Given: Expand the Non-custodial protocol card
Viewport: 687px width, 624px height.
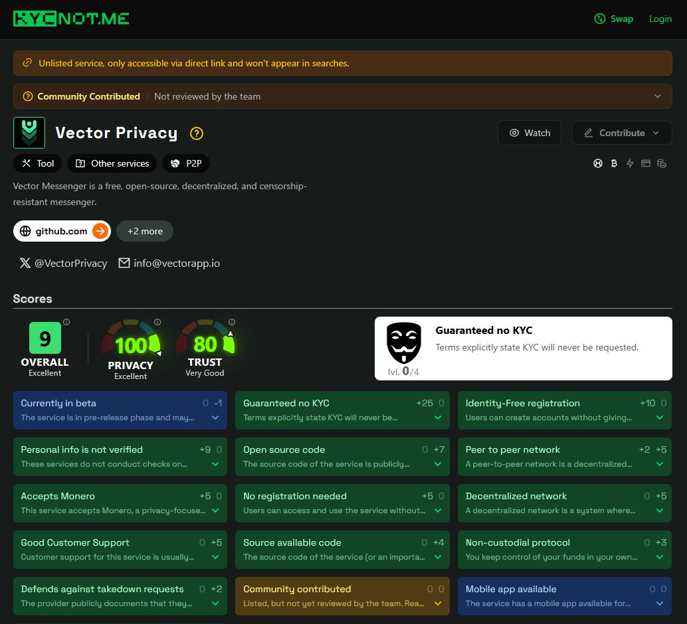Looking at the screenshot, I should point(564,549).
